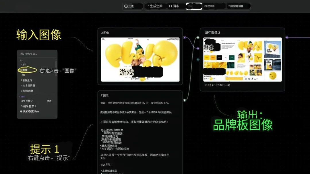The height and width of the screenshot is (174, 310).
Task: Open the 故事板 tab
Action: (210, 6)
